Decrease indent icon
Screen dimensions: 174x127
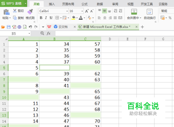116,11
